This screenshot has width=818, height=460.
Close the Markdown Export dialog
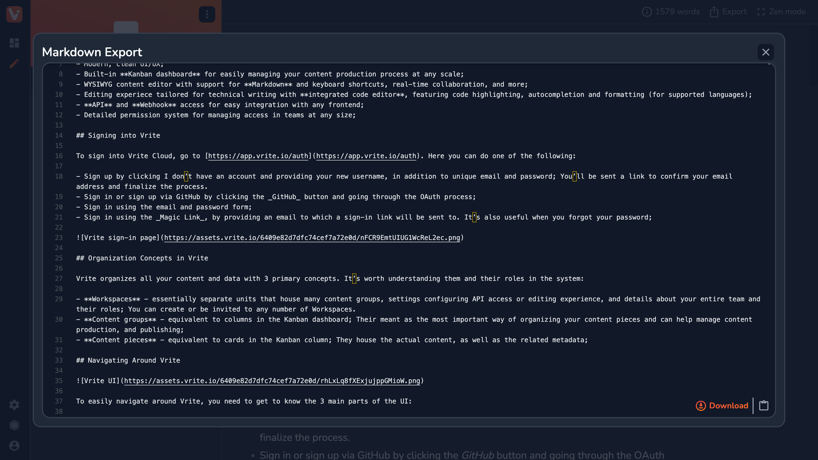pyautogui.click(x=766, y=52)
